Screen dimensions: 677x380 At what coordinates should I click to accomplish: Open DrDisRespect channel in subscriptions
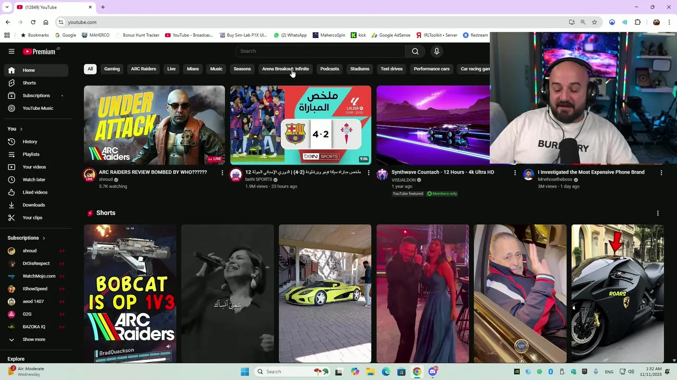coord(36,263)
